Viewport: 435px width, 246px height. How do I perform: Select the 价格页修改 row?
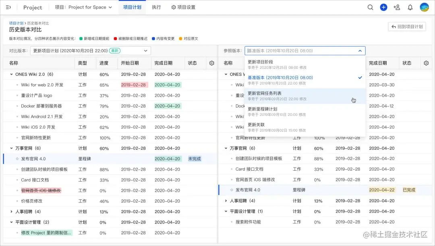click(110, 201)
